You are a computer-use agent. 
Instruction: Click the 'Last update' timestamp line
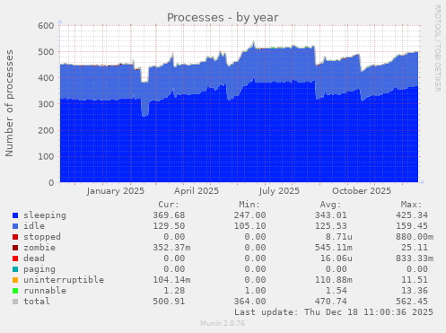(x=334, y=312)
